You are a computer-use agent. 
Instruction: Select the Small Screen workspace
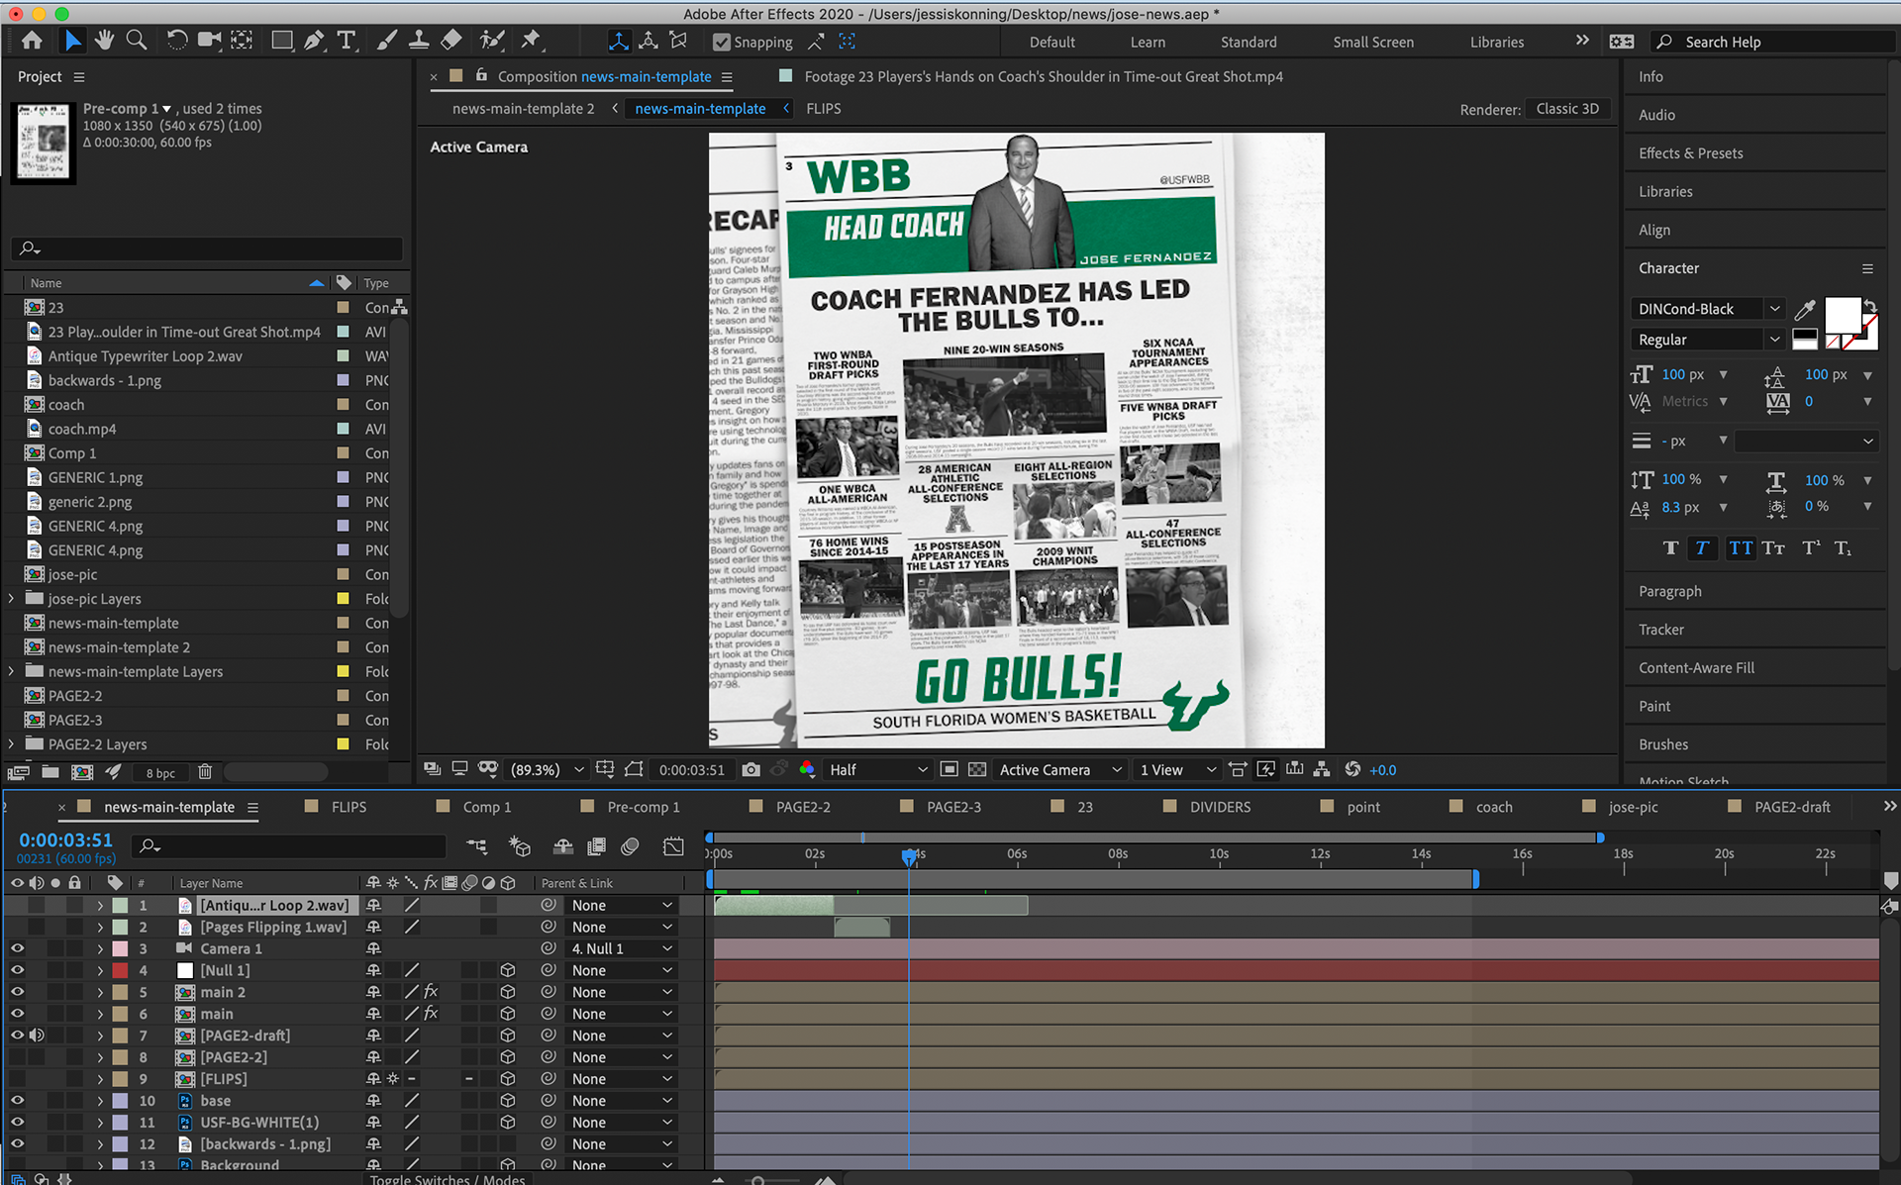tap(1372, 42)
